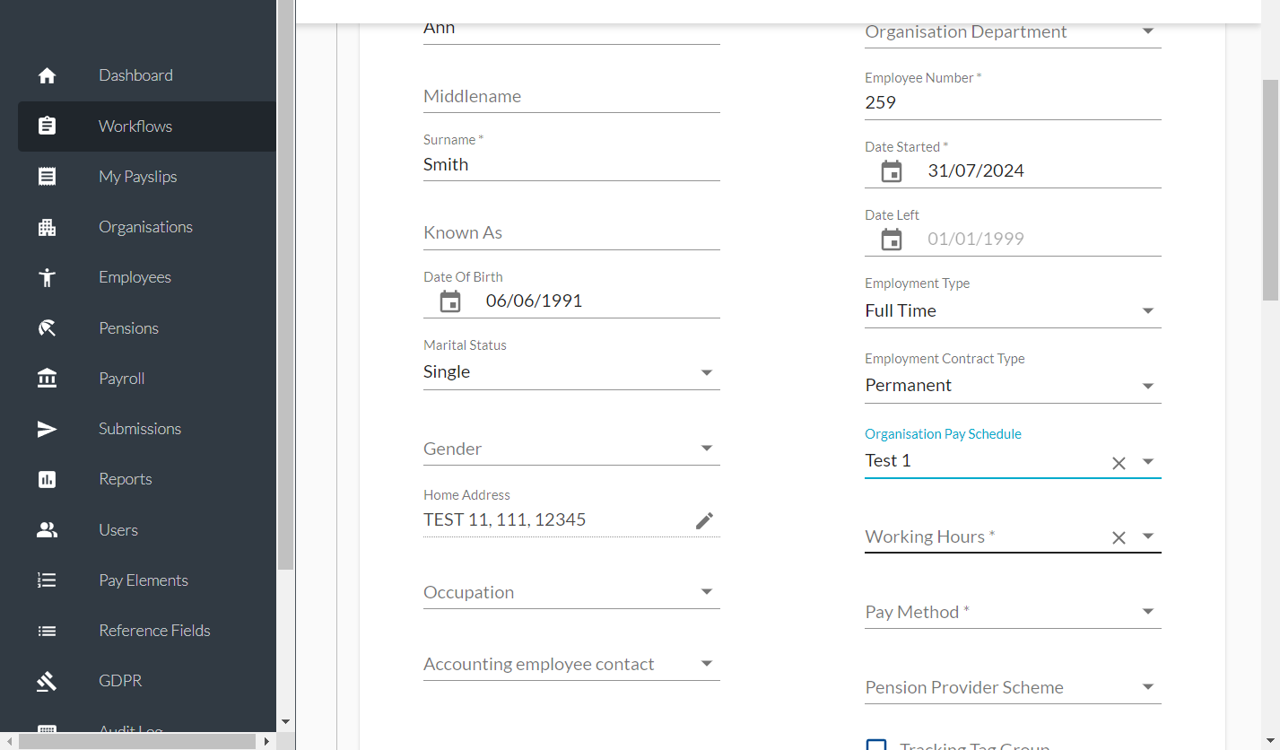
Task: Click the Users people icon
Action: point(48,530)
